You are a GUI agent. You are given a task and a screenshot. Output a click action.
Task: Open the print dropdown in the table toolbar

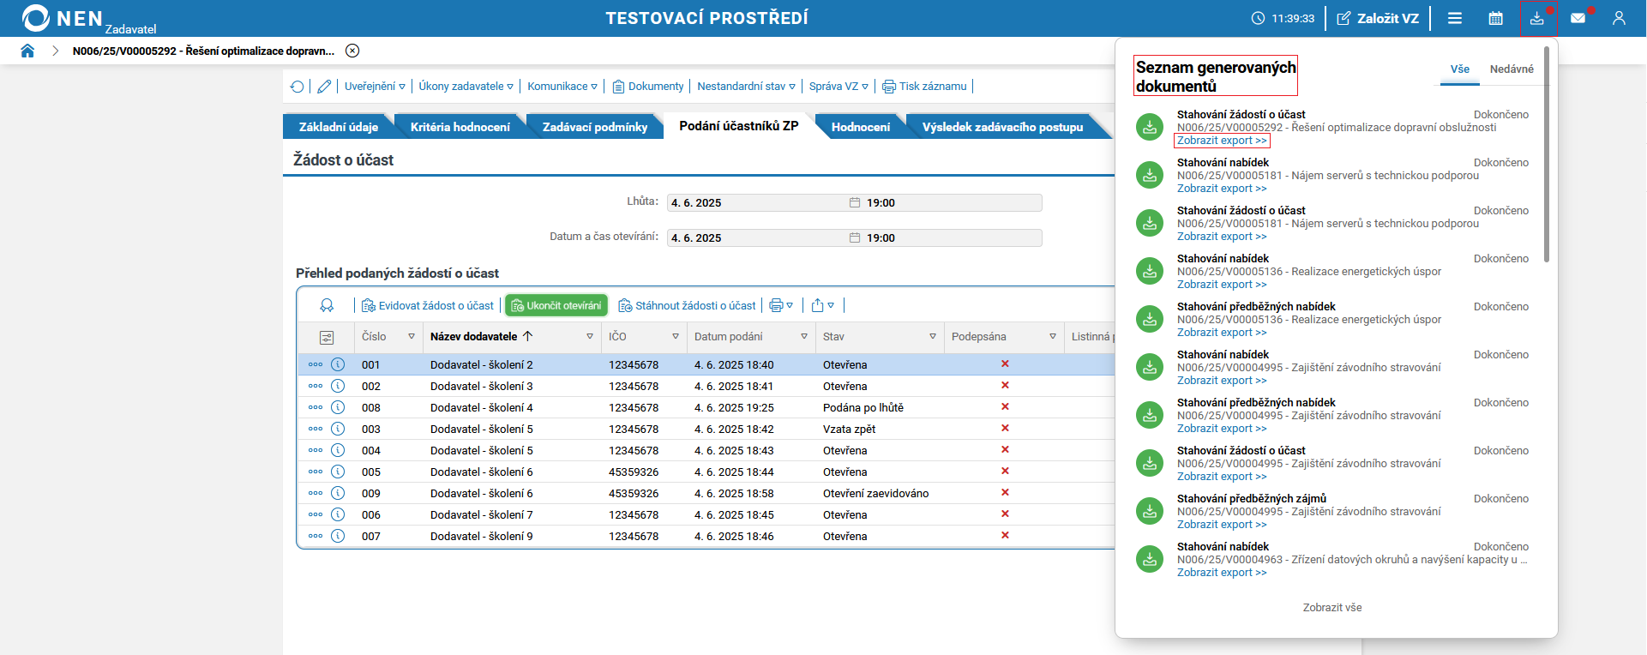pos(780,305)
